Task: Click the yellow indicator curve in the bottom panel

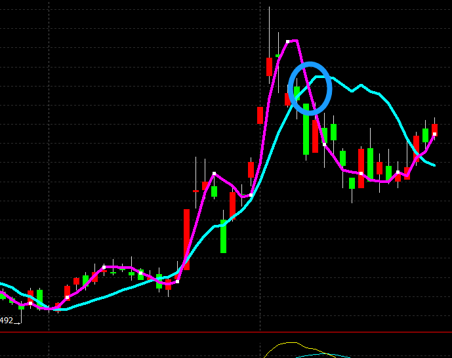Action: tap(289, 343)
